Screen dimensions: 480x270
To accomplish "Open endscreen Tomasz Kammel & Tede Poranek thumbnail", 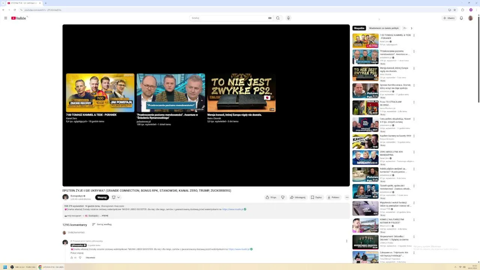I will (x=100, y=93).
